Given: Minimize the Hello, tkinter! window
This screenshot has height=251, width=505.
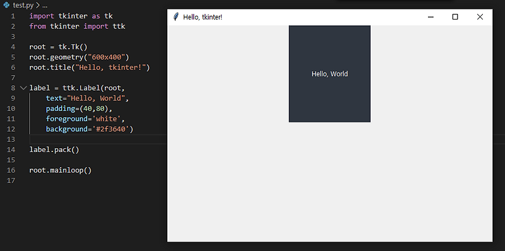Looking at the screenshot, I should (x=431, y=17).
